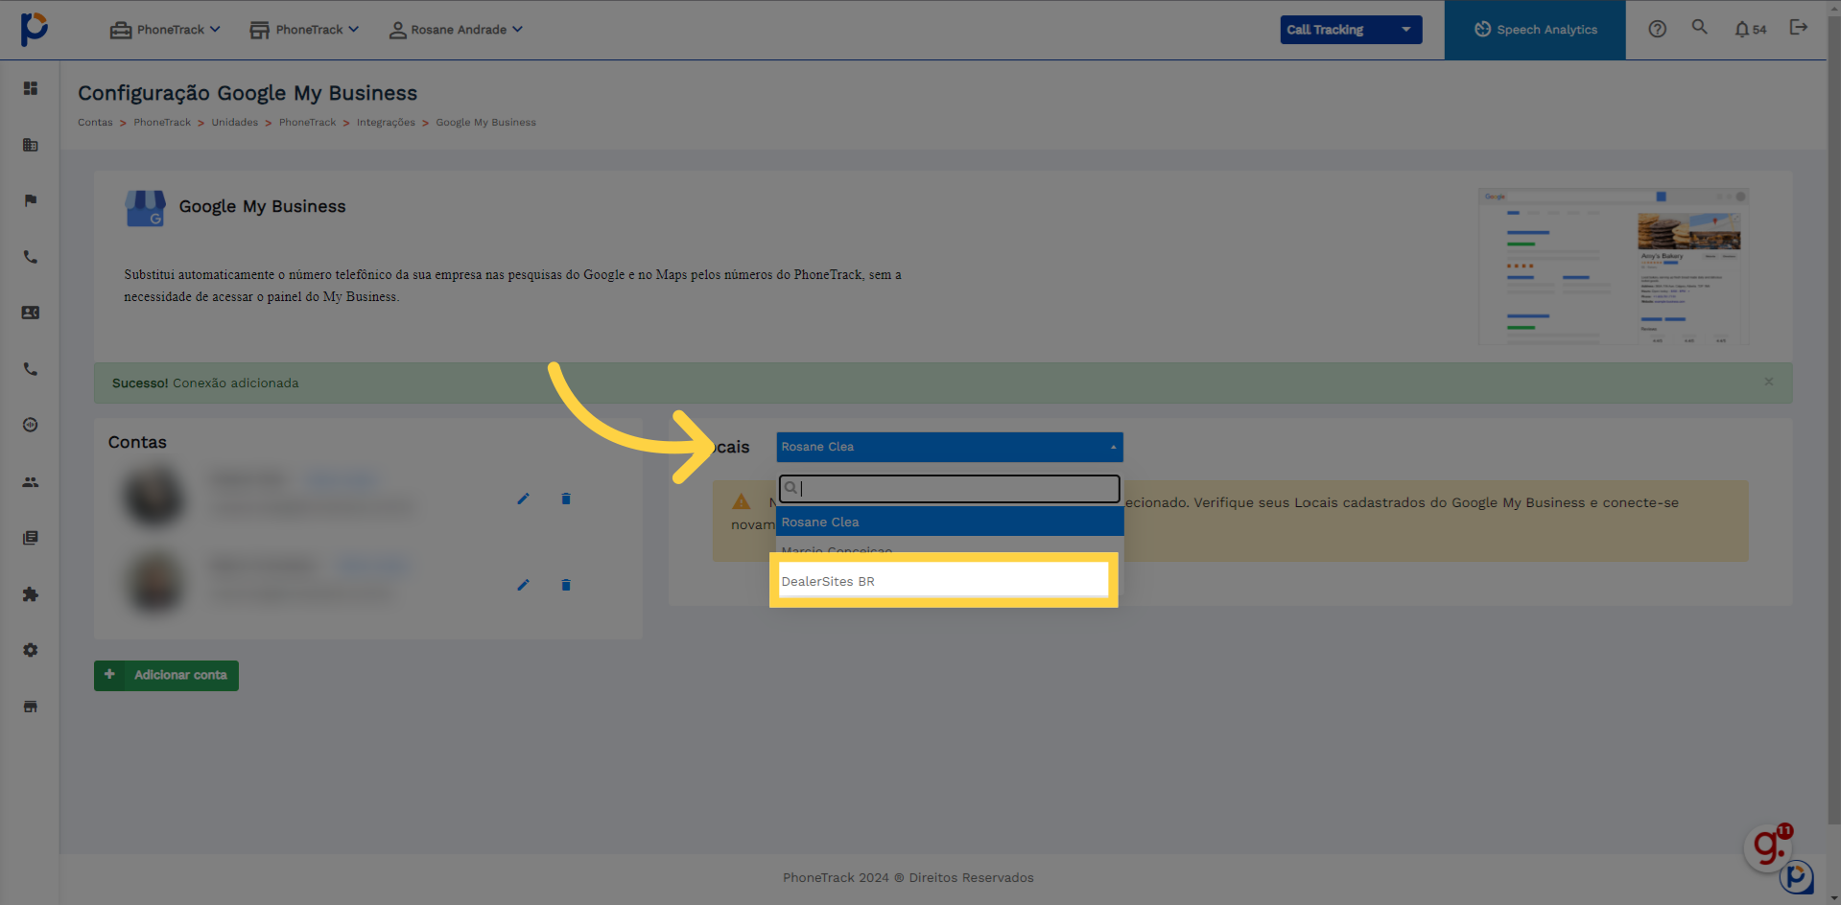Delete the first account with trash

pos(566,499)
